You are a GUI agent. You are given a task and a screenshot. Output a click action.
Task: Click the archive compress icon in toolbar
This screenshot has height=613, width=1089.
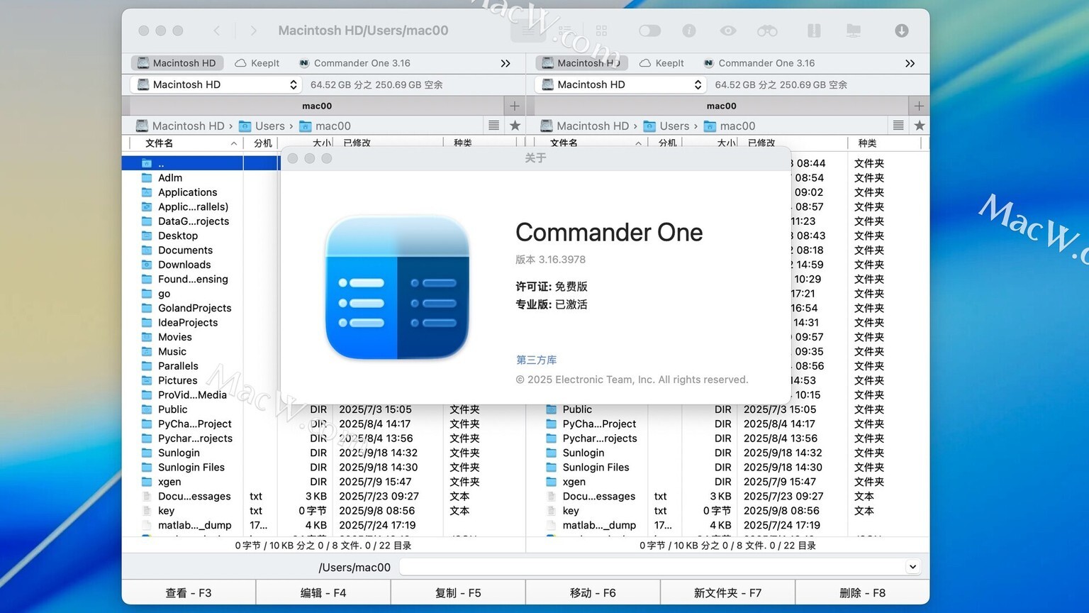(x=814, y=31)
